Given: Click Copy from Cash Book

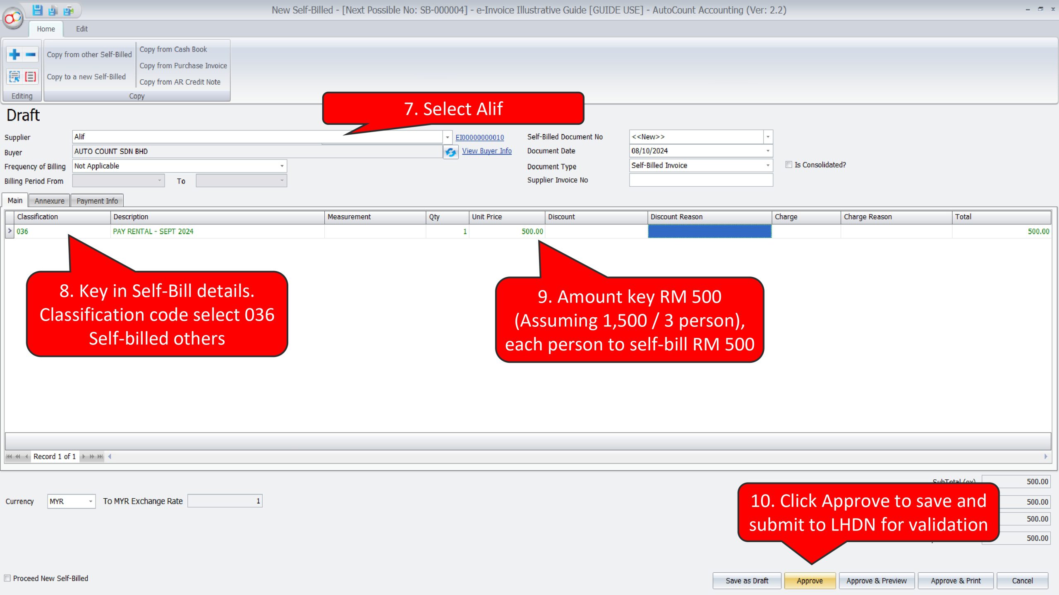Looking at the screenshot, I should [x=173, y=49].
